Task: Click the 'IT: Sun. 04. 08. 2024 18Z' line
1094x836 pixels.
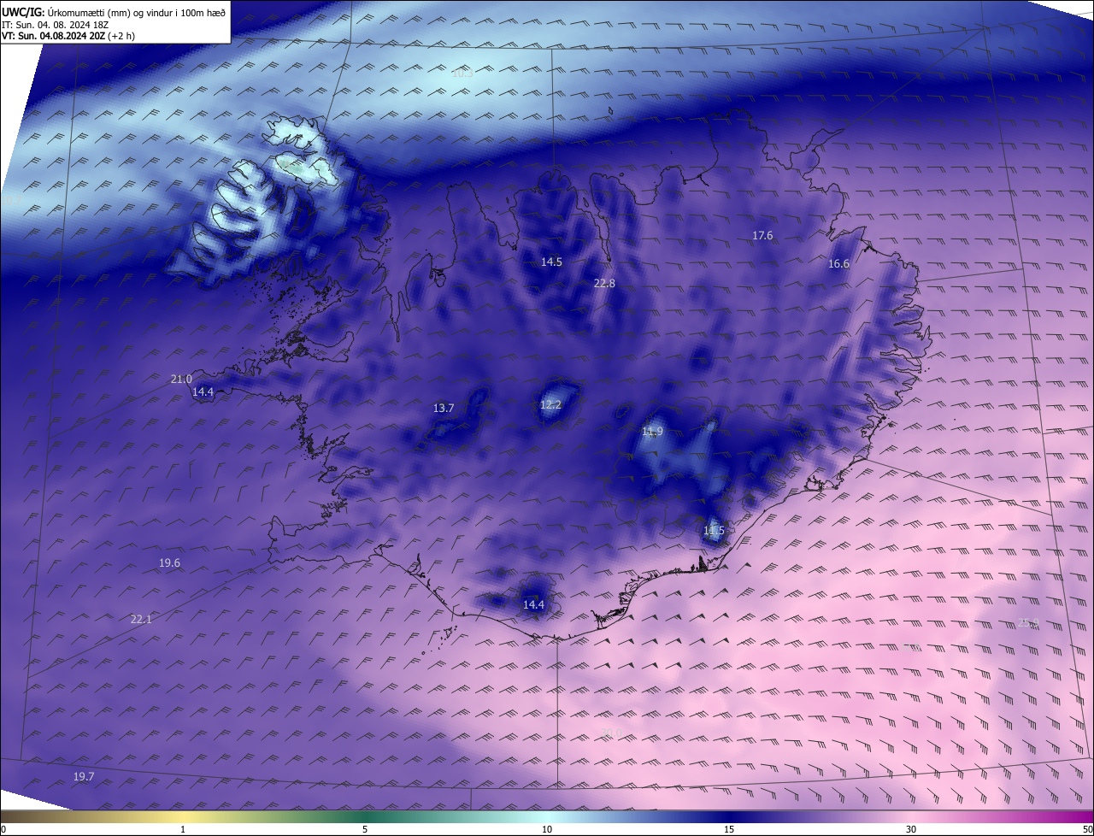Action: tap(55, 25)
